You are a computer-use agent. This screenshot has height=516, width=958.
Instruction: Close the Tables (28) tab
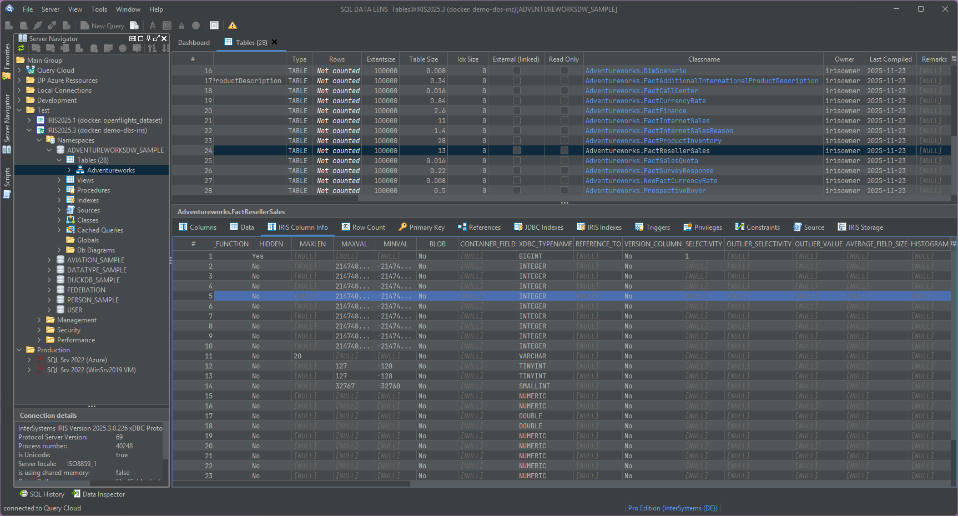(x=274, y=42)
